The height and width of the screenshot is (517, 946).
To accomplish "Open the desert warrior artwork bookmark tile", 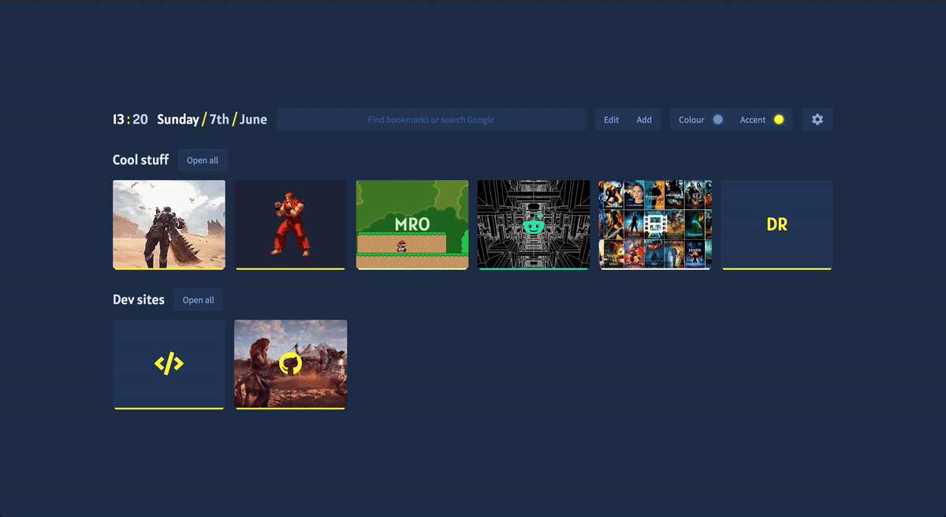I will pos(169,225).
